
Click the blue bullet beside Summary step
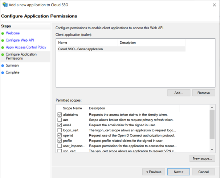[x=3, y=65]
